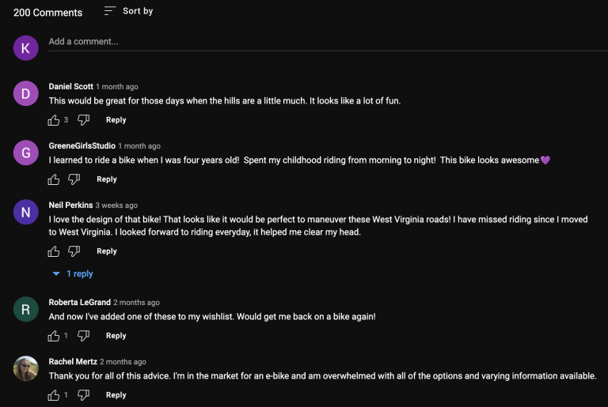608x407 pixels.
Task: Dislike Roberta LeGrand's comment
Action: click(x=83, y=336)
